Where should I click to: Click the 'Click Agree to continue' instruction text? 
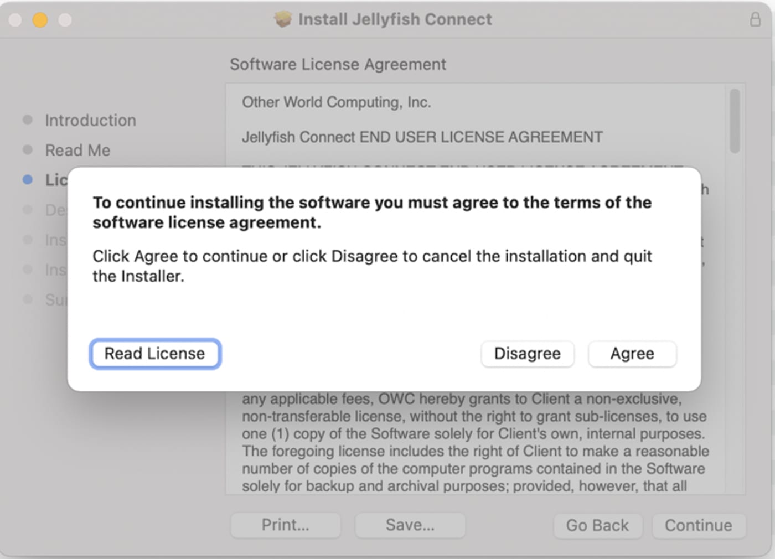tap(372, 266)
